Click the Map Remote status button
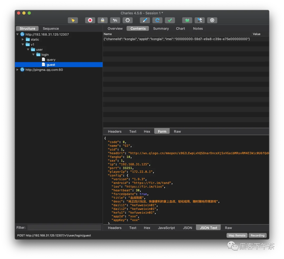 click(x=237, y=235)
